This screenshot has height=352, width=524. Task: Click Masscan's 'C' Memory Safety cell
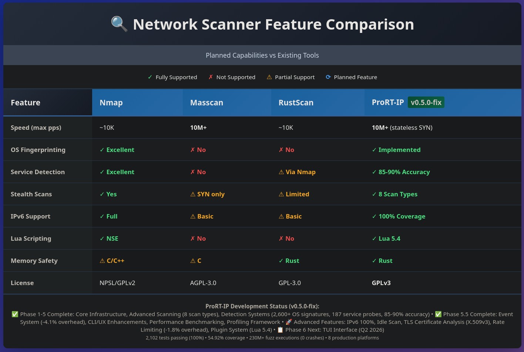pyautogui.click(x=196, y=261)
